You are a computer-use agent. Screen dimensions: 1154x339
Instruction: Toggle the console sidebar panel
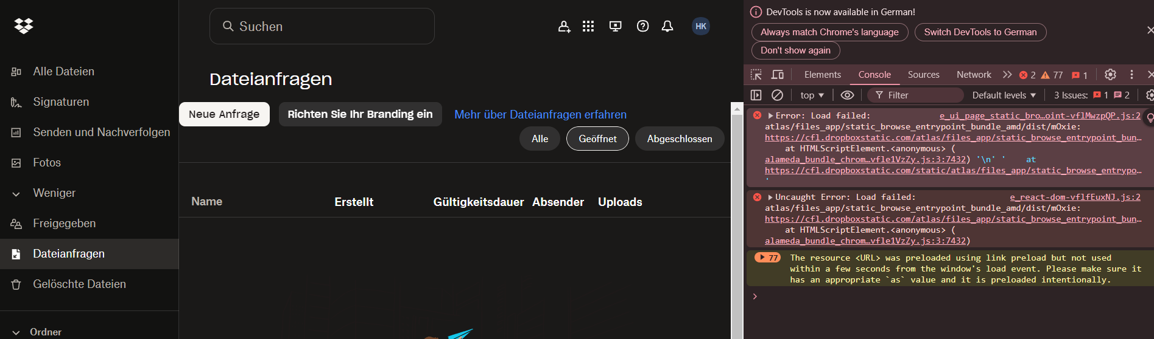(x=756, y=95)
